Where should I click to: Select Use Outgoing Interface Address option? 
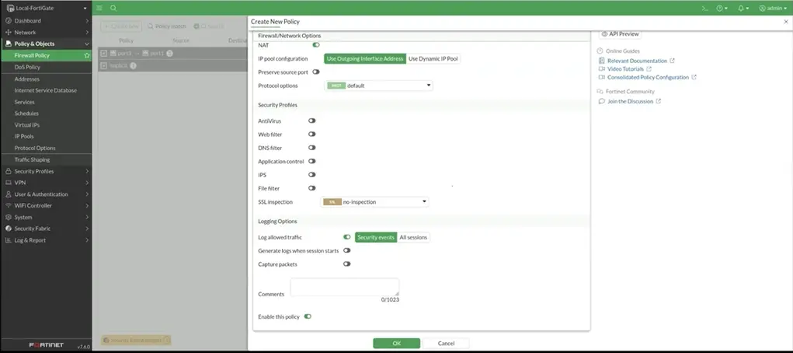365,59
